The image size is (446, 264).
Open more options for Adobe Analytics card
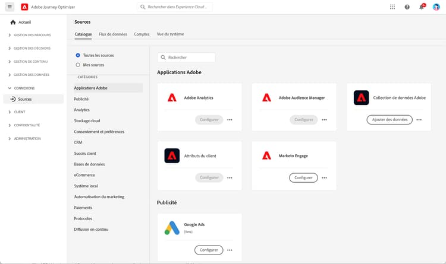click(x=230, y=120)
